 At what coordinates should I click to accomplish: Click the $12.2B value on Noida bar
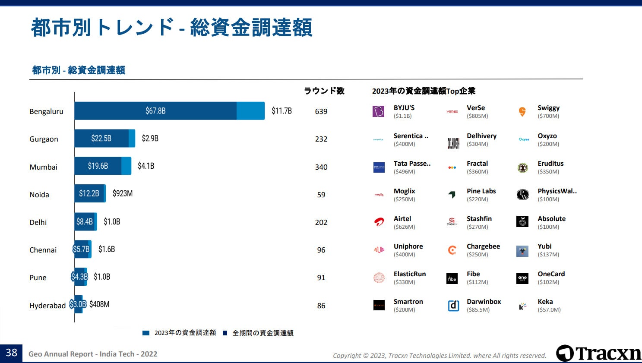[89, 194]
